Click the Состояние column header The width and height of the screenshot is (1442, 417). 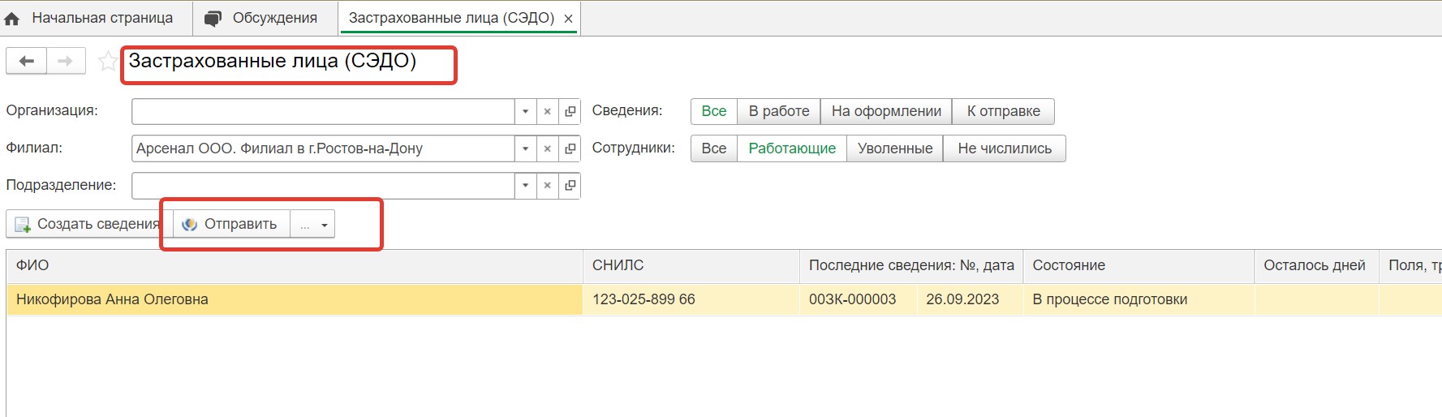coord(1139,265)
